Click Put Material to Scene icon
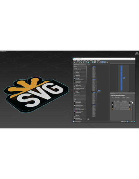Viewport: 139px width, 179px height. 79,62
